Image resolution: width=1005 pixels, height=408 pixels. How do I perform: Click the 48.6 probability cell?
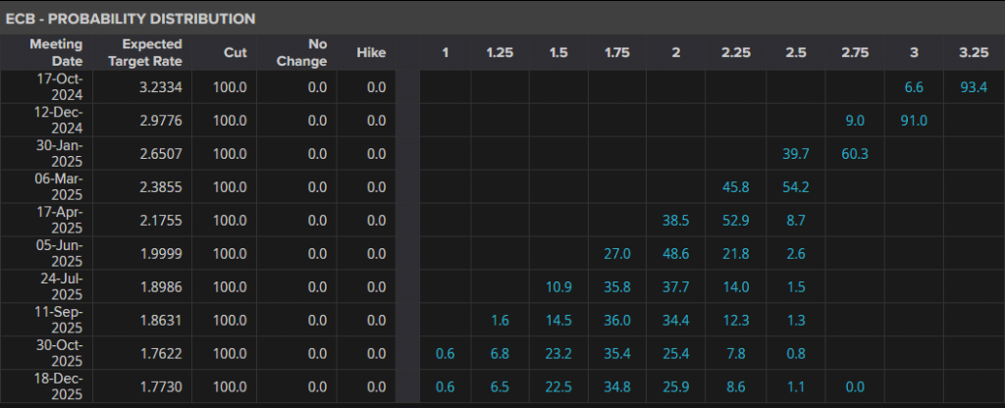[675, 254]
